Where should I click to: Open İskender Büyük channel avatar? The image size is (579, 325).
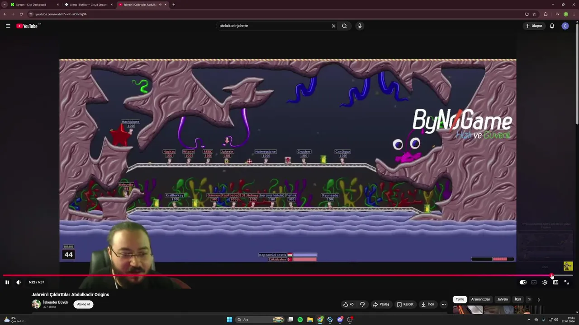click(36, 304)
